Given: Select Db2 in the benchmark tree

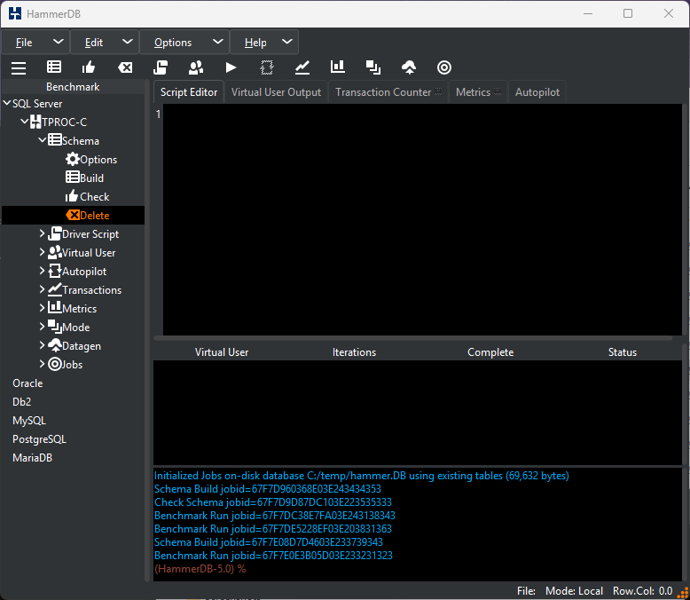Looking at the screenshot, I should coord(21,402).
